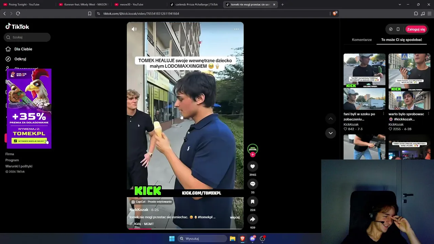Image resolution: width=434 pixels, height=244 pixels.
Task: Open the Windows Start menu
Action: click(x=172, y=239)
